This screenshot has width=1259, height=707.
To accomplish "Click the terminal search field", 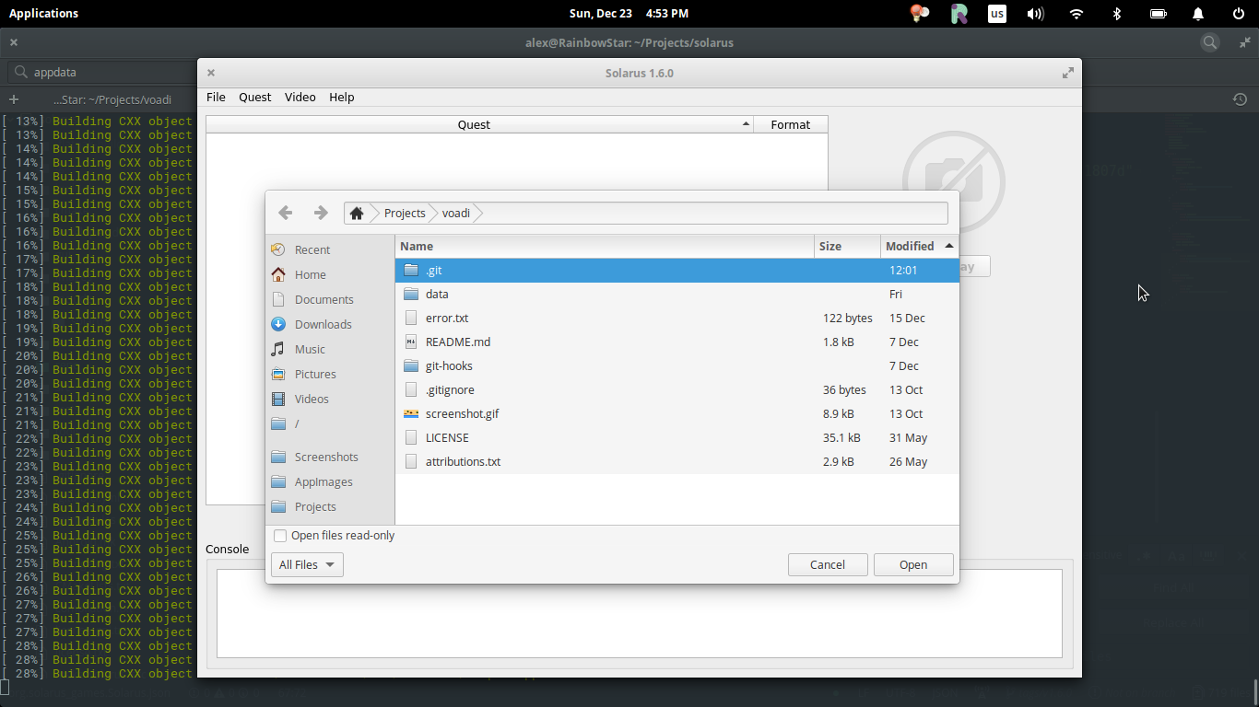I will [x=101, y=72].
